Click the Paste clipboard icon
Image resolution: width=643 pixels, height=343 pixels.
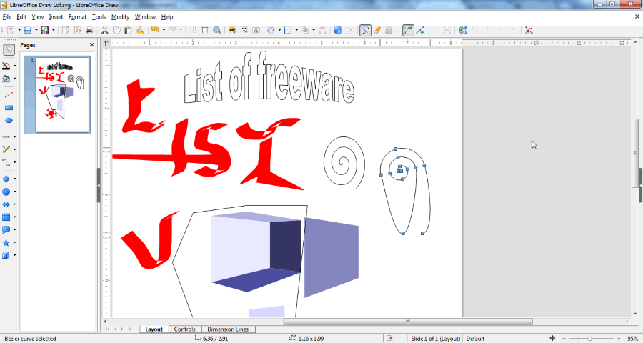click(129, 30)
